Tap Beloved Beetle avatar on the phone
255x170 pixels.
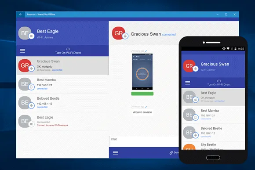tap(189, 133)
